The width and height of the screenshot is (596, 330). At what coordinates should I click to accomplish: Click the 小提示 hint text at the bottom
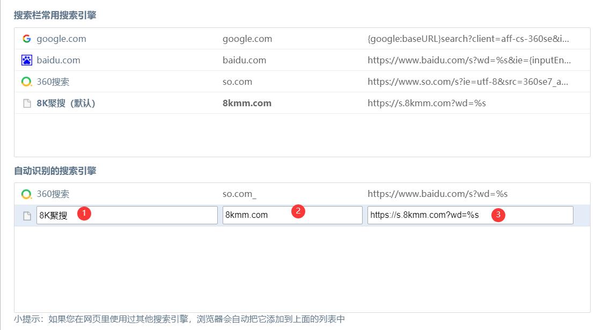coord(179,319)
